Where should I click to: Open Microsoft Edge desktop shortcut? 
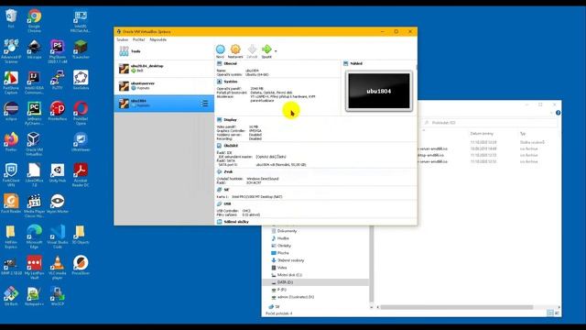pos(34,236)
